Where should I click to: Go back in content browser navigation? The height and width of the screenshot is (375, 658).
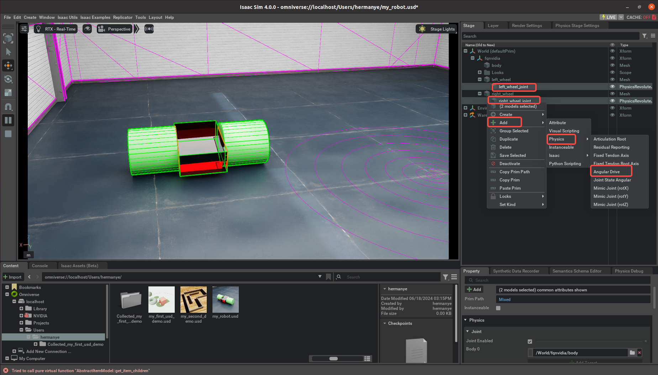(x=29, y=277)
